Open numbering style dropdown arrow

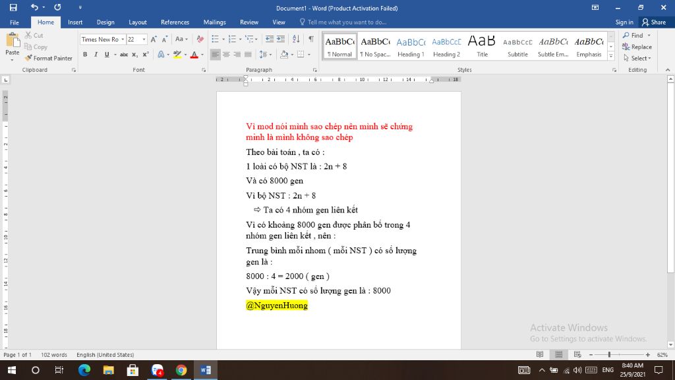pos(240,39)
